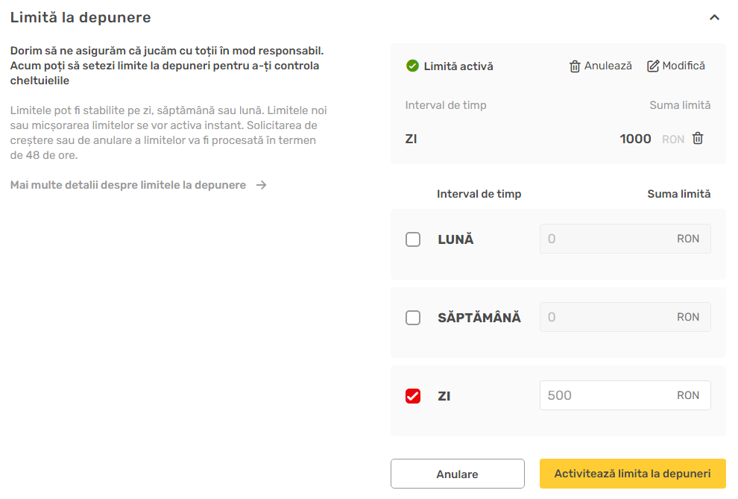
Task: Click the trash icon next to Anulează
Action: (575, 66)
